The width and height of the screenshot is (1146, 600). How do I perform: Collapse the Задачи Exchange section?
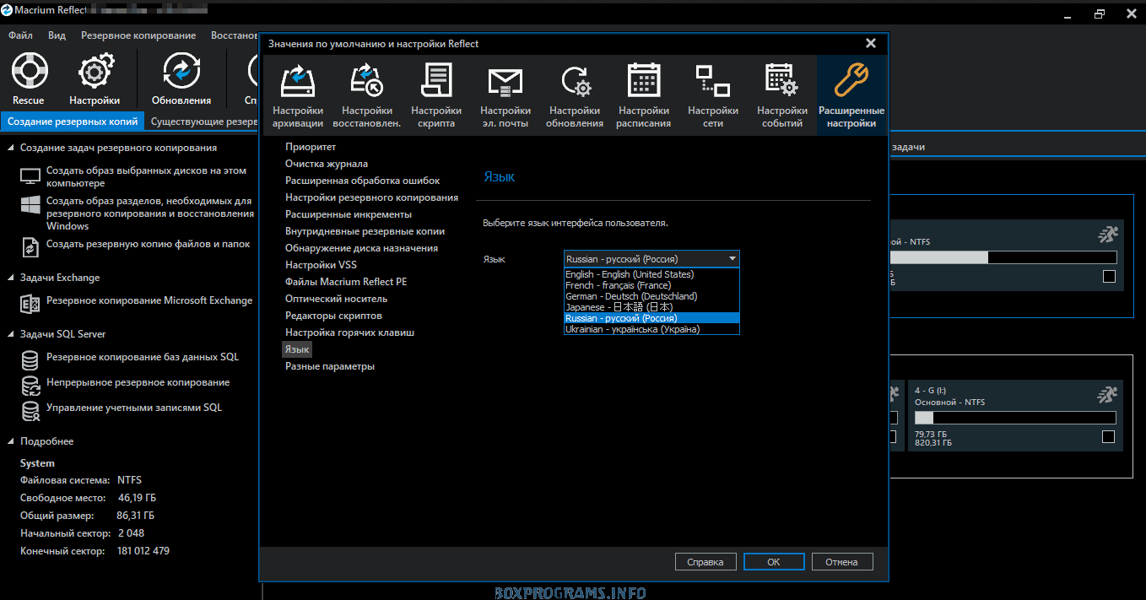[x=11, y=278]
